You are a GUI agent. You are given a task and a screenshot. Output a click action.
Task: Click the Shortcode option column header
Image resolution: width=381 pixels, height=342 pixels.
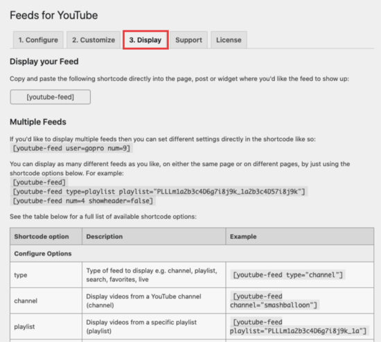click(x=46, y=236)
